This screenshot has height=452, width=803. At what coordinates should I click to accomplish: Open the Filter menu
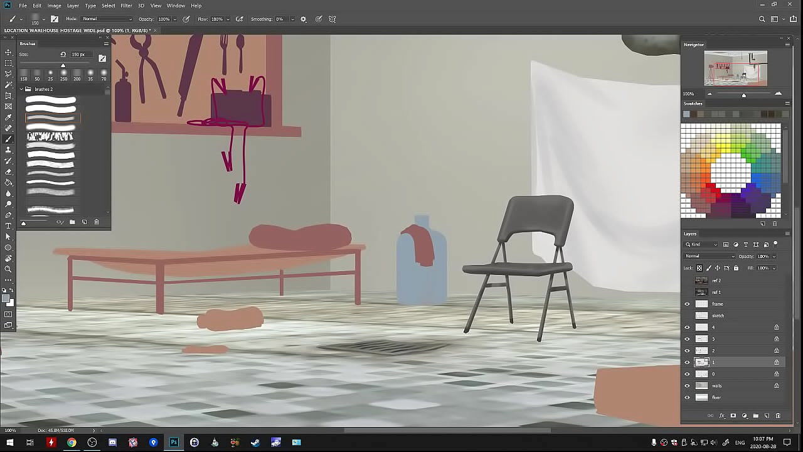126,6
